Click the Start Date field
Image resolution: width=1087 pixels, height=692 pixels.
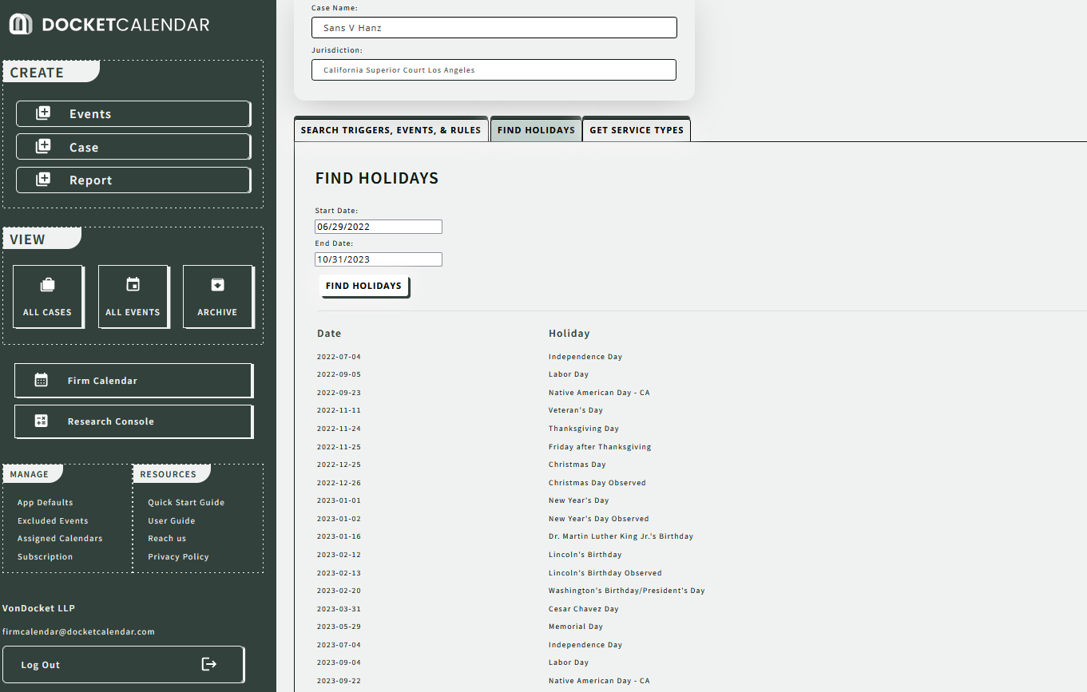click(379, 227)
